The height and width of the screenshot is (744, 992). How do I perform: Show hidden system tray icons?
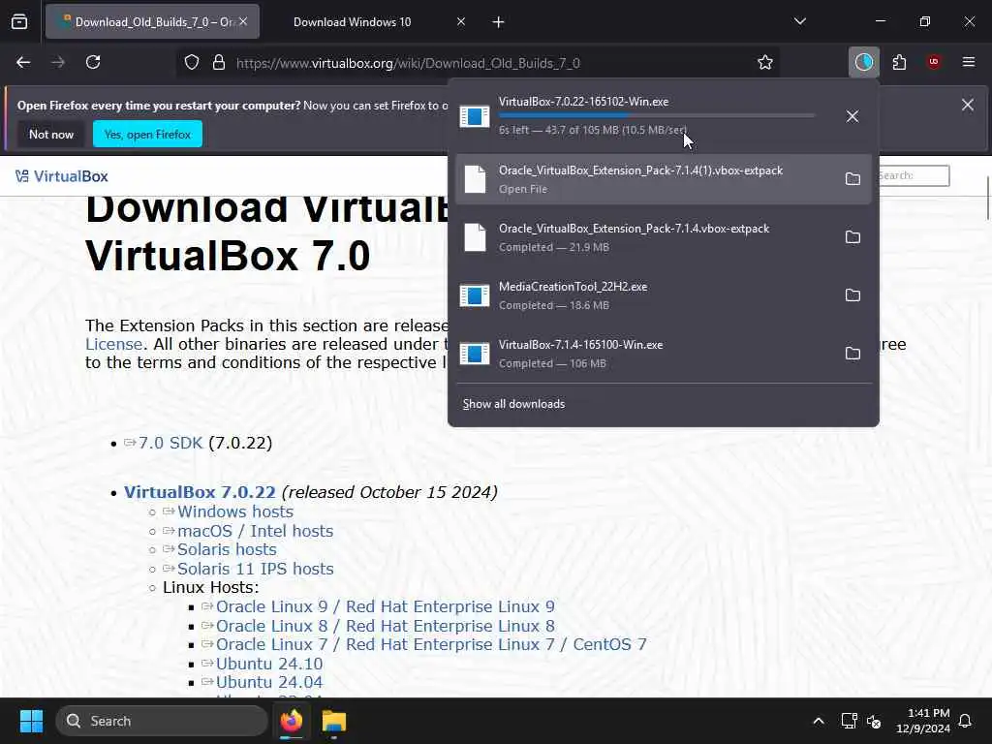[x=818, y=721]
